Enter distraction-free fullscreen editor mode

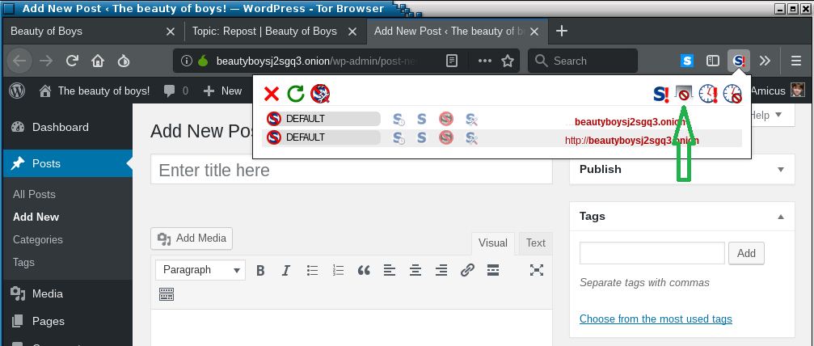536,270
